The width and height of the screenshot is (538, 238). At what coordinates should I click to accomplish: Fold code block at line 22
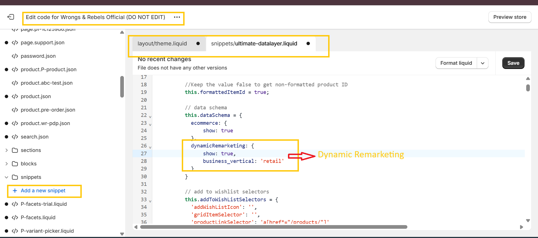150,117
